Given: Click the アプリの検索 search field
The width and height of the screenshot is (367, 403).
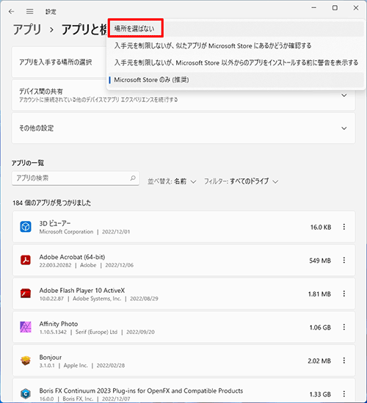Looking at the screenshot, I should point(76,178).
